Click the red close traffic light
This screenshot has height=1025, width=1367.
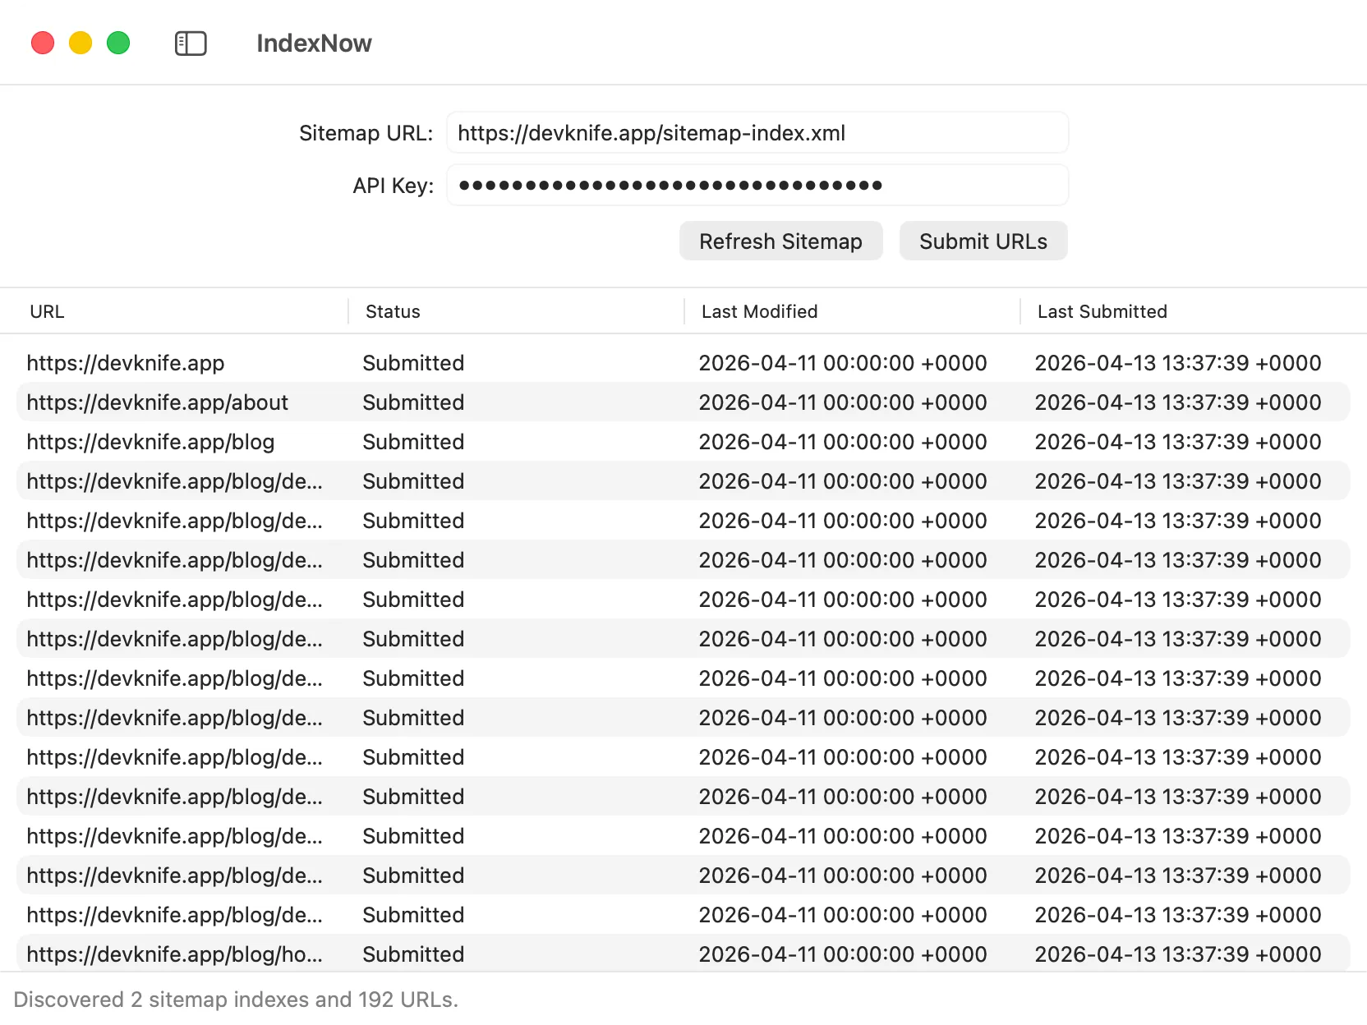(43, 43)
